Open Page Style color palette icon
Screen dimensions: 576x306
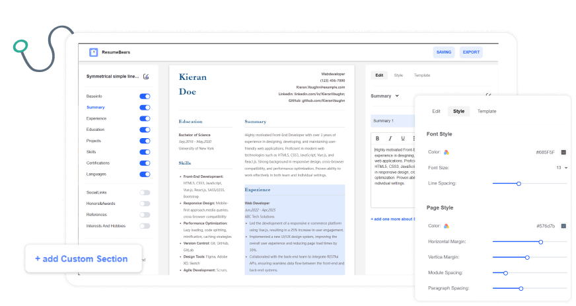click(447, 226)
